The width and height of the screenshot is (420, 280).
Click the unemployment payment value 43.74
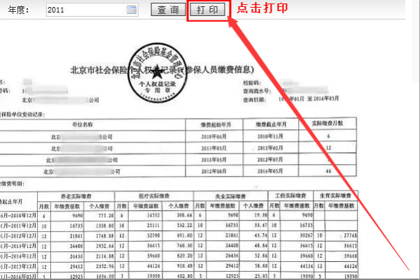[261, 235]
